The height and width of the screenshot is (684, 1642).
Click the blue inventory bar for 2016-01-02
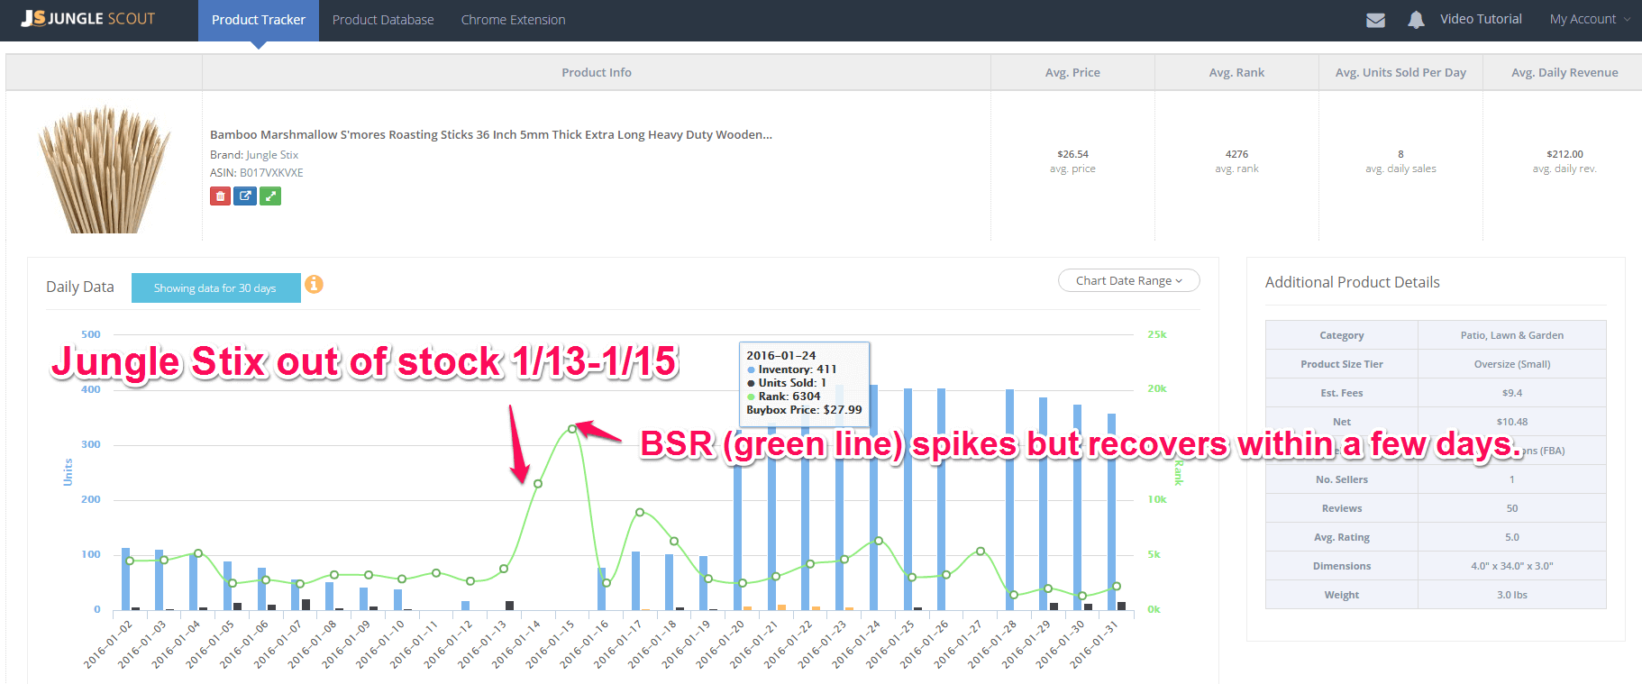pos(126,579)
